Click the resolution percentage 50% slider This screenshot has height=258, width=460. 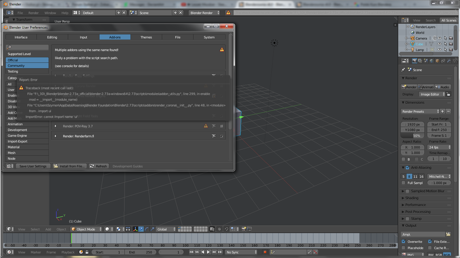[413, 136]
